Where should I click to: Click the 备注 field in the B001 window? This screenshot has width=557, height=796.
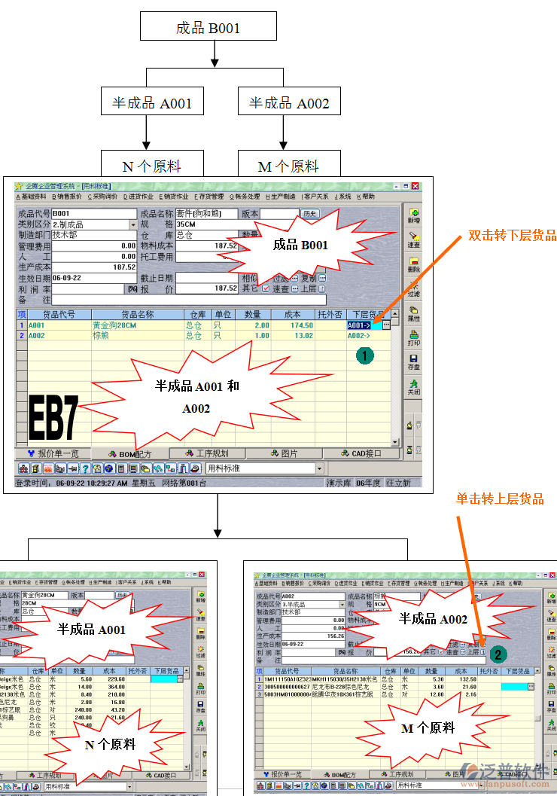click(189, 300)
